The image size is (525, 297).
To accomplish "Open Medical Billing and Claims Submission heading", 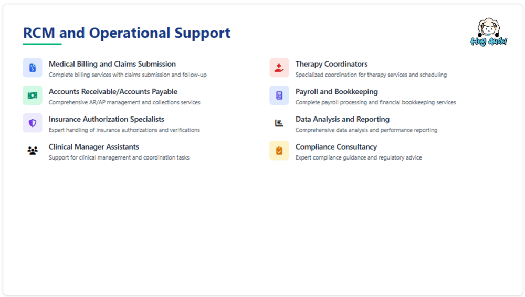I will (x=112, y=64).
